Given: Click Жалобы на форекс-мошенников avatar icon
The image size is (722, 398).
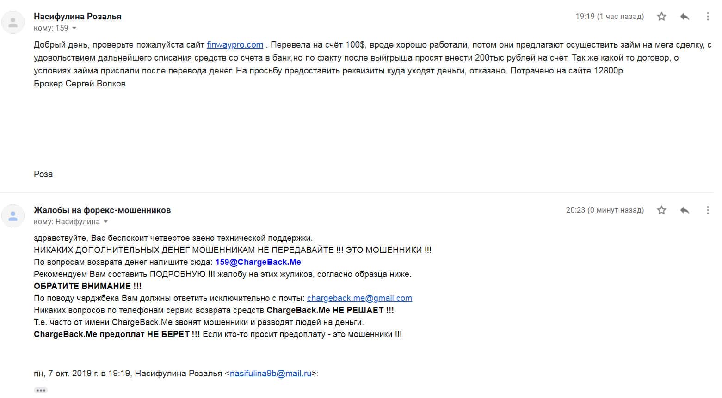Looking at the screenshot, I should (13, 216).
